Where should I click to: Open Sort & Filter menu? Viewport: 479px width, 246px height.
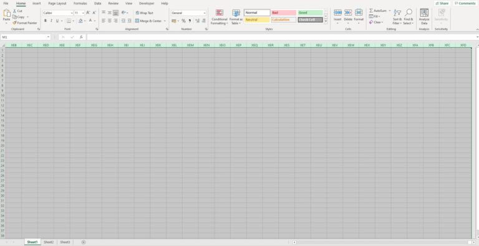397,17
